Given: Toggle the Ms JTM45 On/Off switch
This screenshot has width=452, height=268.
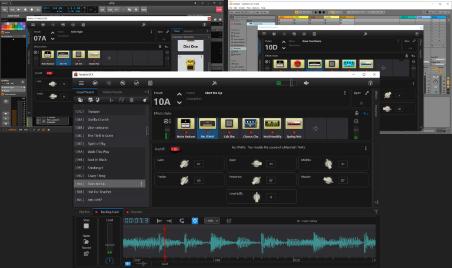Looking at the screenshot, I should (x=175, y=148).
